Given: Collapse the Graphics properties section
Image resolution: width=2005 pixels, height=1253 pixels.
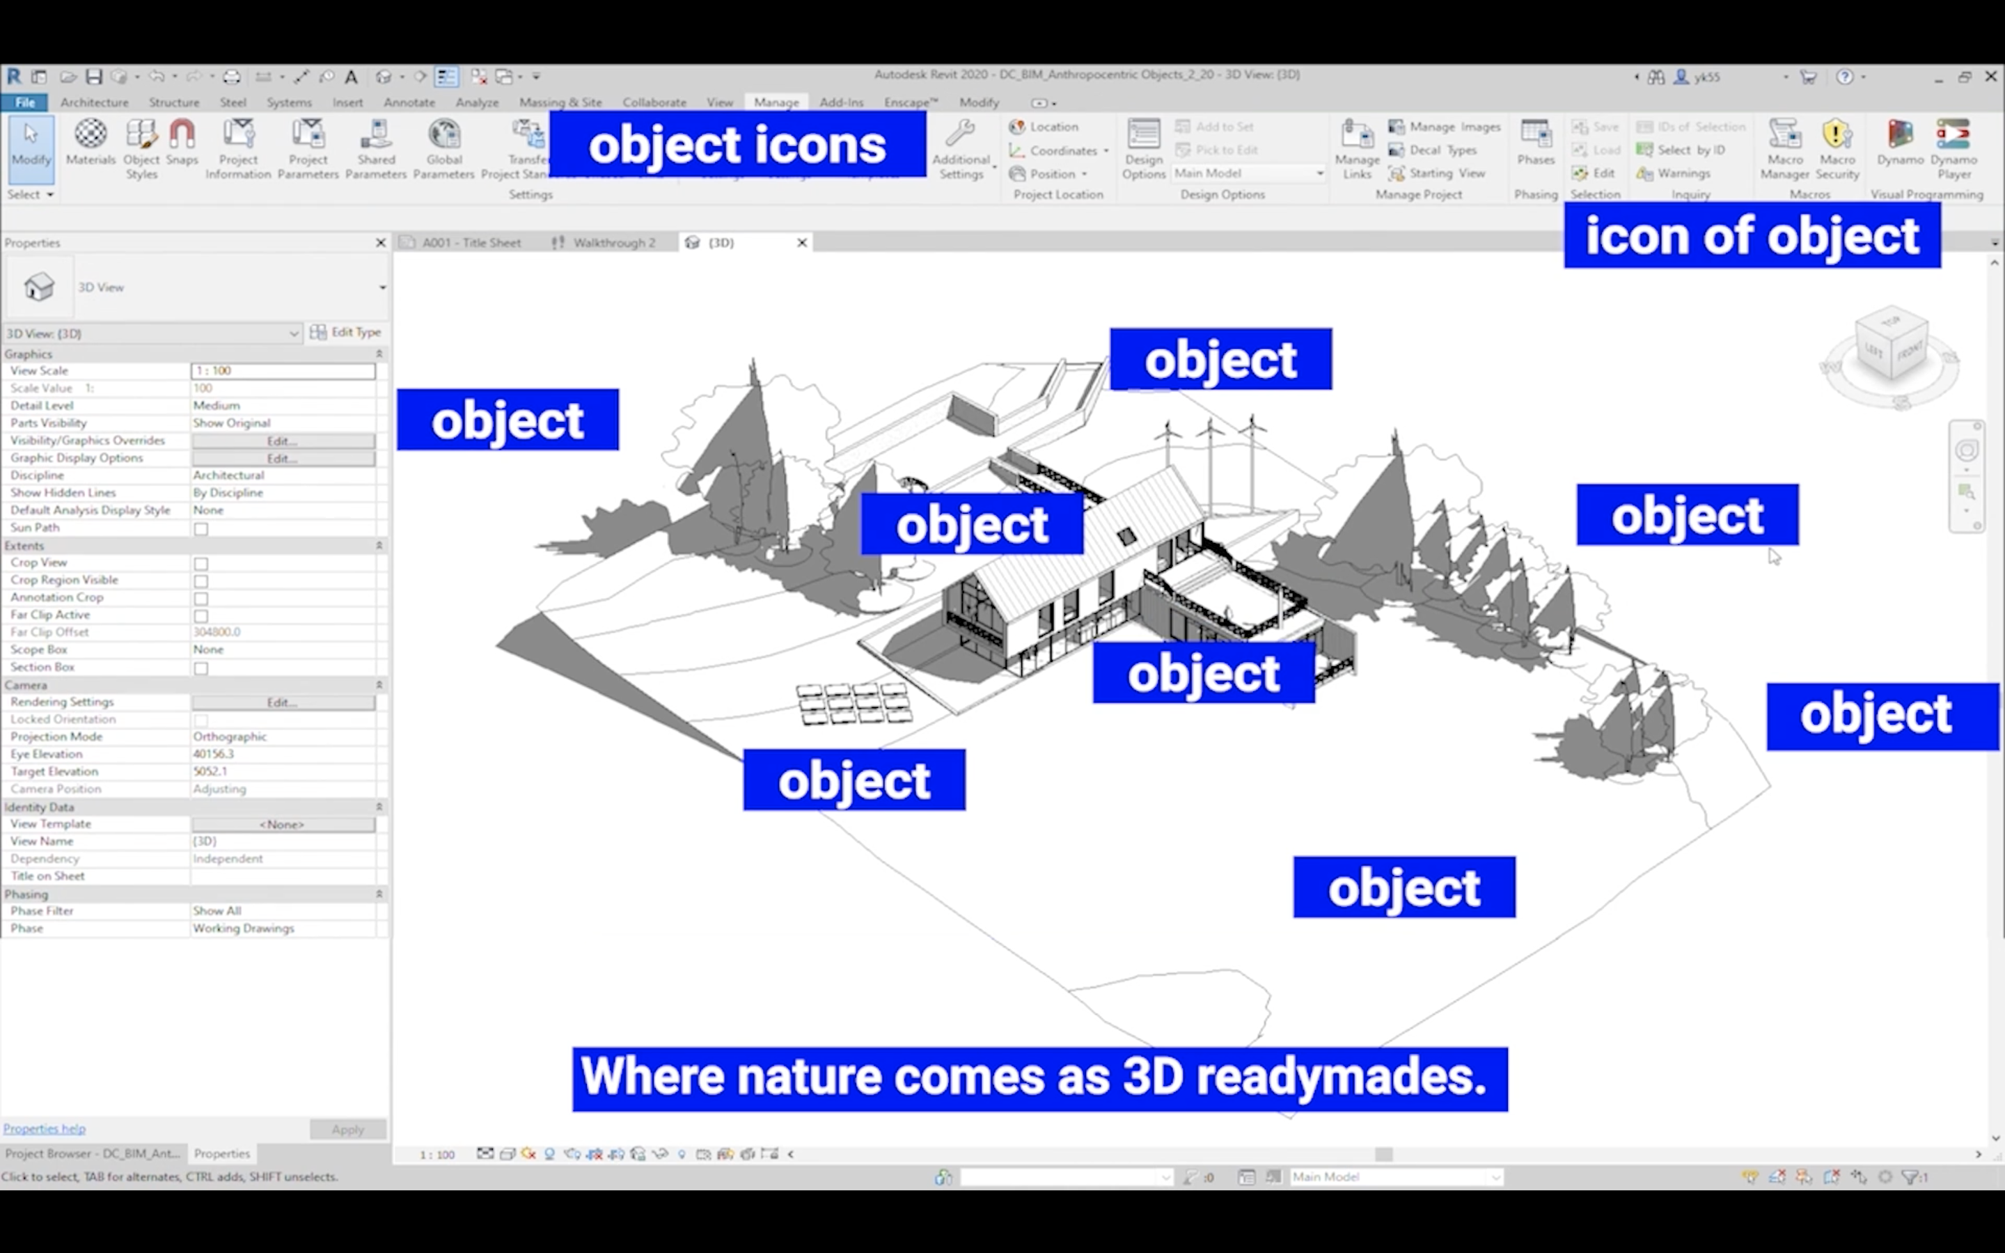Looking at the screenshot, I should pos(379,354).
